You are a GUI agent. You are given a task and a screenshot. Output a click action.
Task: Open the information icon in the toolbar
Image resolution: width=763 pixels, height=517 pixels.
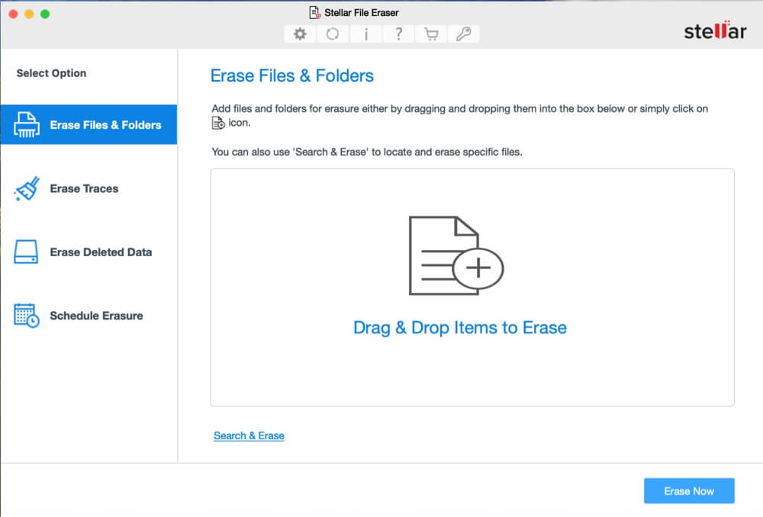coord(365,34)
